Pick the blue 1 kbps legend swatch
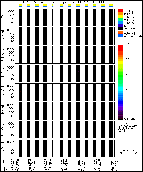This screenshot has width=143, height=172. coord(120,22)
